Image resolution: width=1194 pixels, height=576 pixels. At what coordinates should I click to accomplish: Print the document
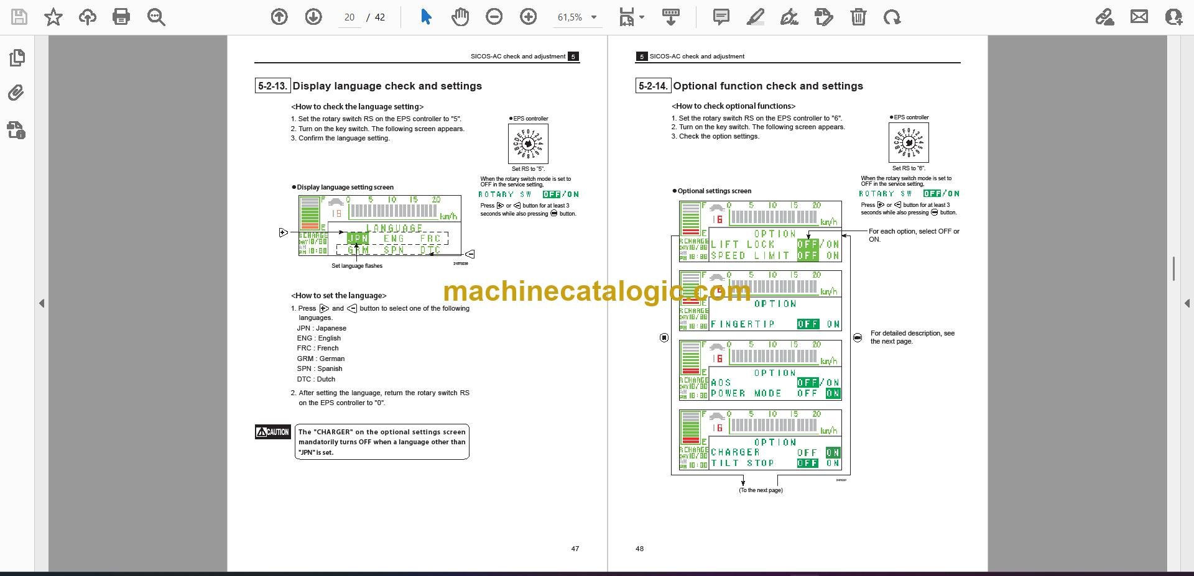(121, 17)
